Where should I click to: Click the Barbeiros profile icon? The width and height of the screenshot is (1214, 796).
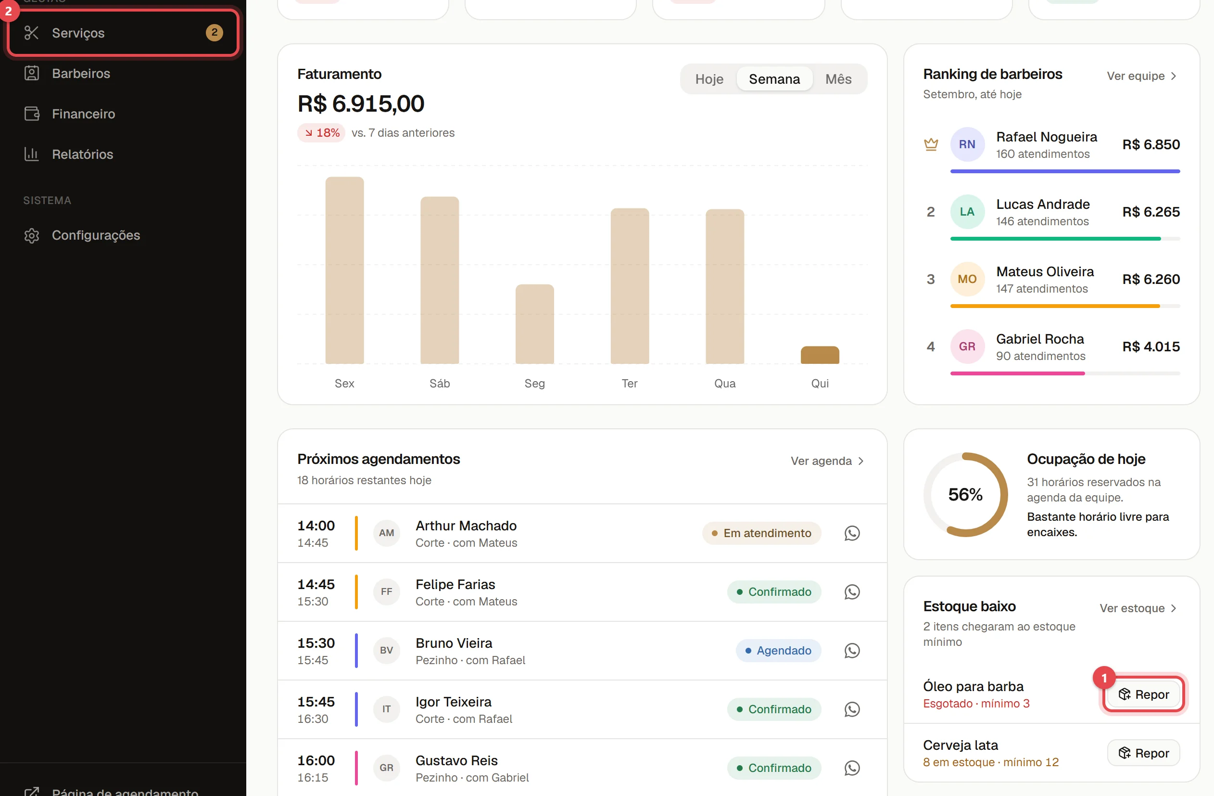coord(32,74)
